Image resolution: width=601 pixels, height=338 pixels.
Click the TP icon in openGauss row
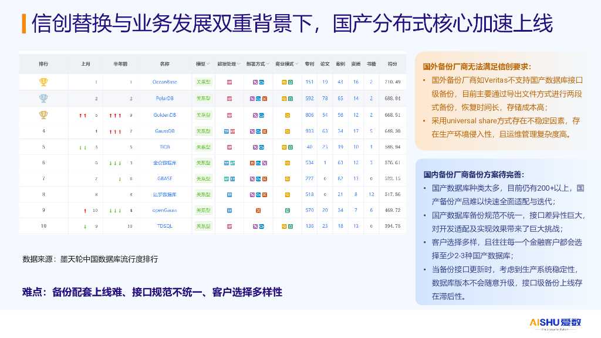[x=229, y=210]
